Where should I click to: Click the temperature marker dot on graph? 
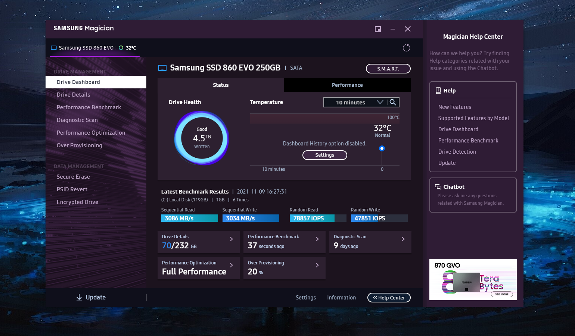(382, 148)
